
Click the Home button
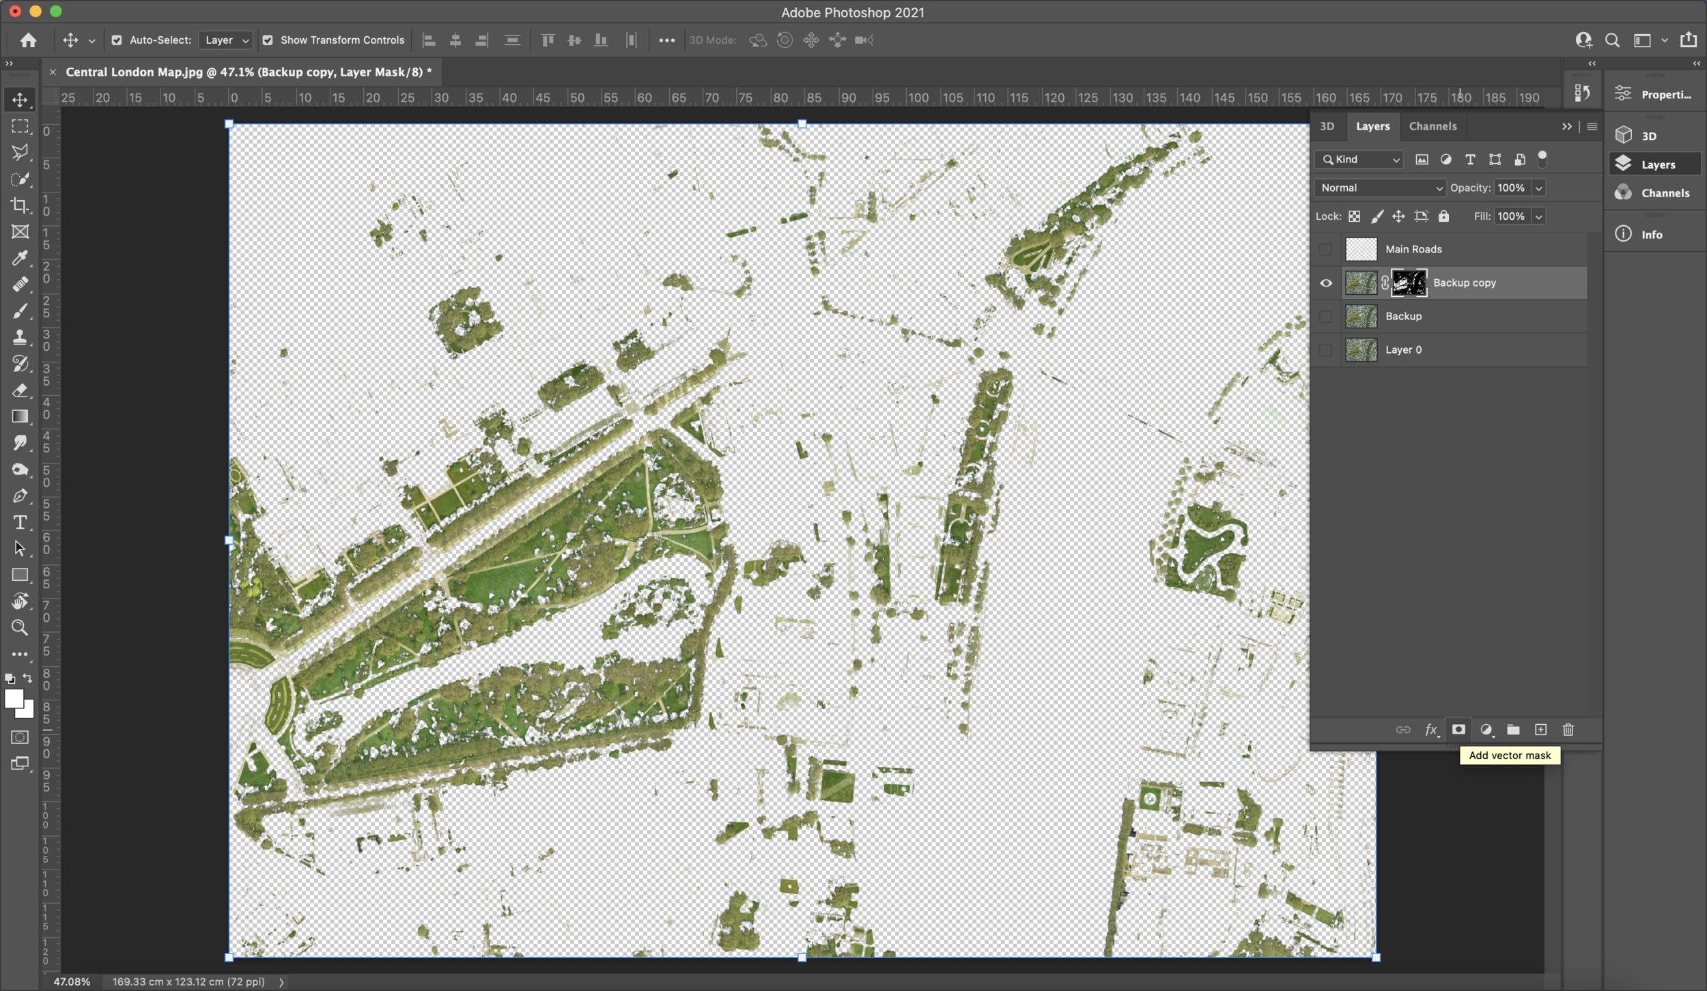pyautogui.click(x=28, y=40)
